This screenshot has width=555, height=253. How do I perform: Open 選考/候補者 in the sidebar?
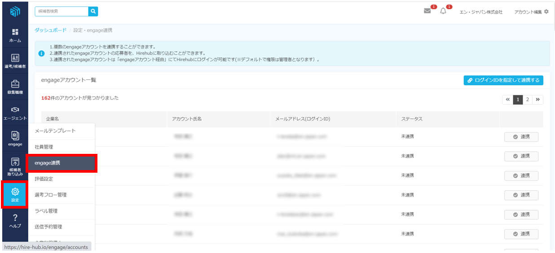(x=15, y=61)
